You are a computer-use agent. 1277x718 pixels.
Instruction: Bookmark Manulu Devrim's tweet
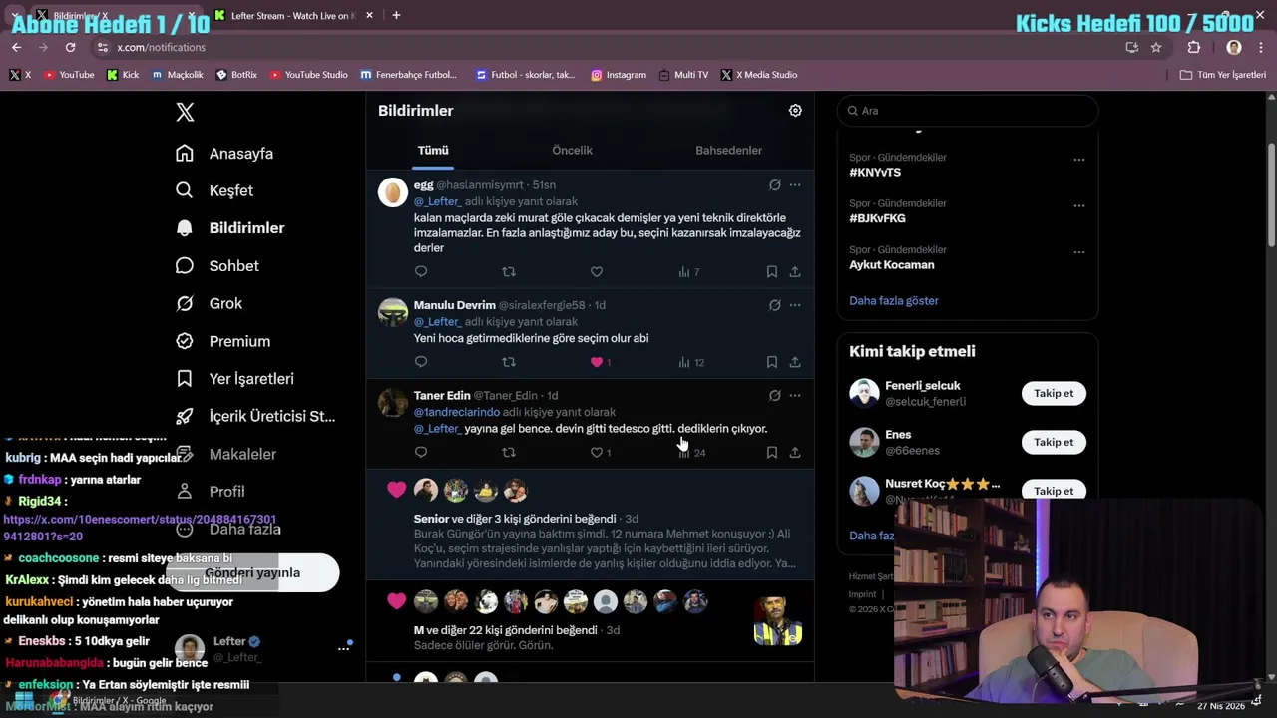point(772,362)
